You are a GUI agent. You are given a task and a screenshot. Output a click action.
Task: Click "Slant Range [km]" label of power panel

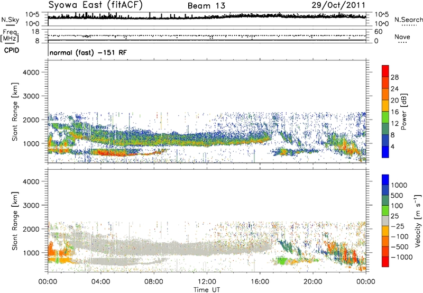tap(15, 112)
